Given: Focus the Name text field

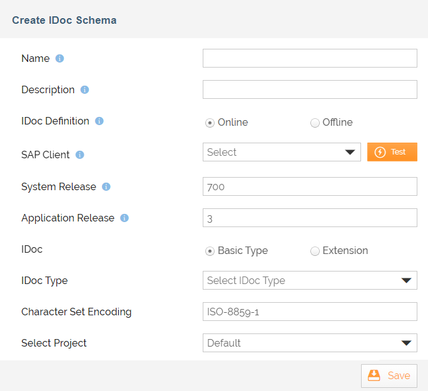Looking at the screenshot, I should pos(310,58).
